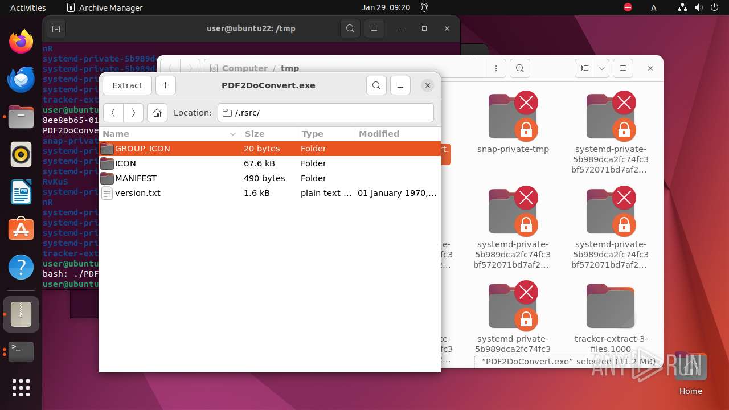Click the red do-not-disturb indicator in top bar
This screenshot has height=410, width=729.
[628, 7]
